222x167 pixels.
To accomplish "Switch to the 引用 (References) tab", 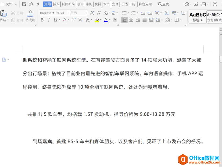I will click(x=80, y=4).
